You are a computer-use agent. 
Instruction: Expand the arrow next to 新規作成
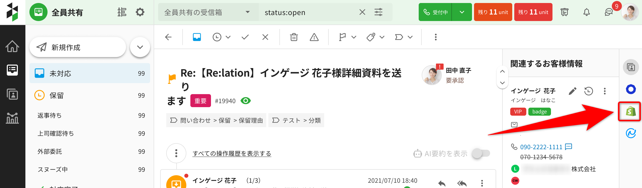(140, 47)
